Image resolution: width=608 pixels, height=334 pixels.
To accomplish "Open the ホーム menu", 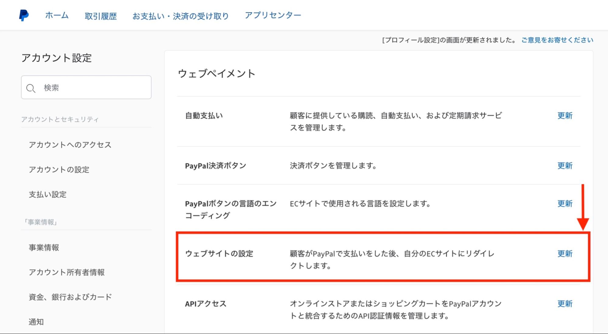I will click(x=57, y=15).
